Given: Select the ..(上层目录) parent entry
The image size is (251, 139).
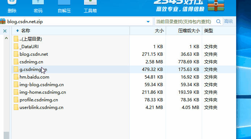Looking at the screenshot, I should click(x=31, y=39).
